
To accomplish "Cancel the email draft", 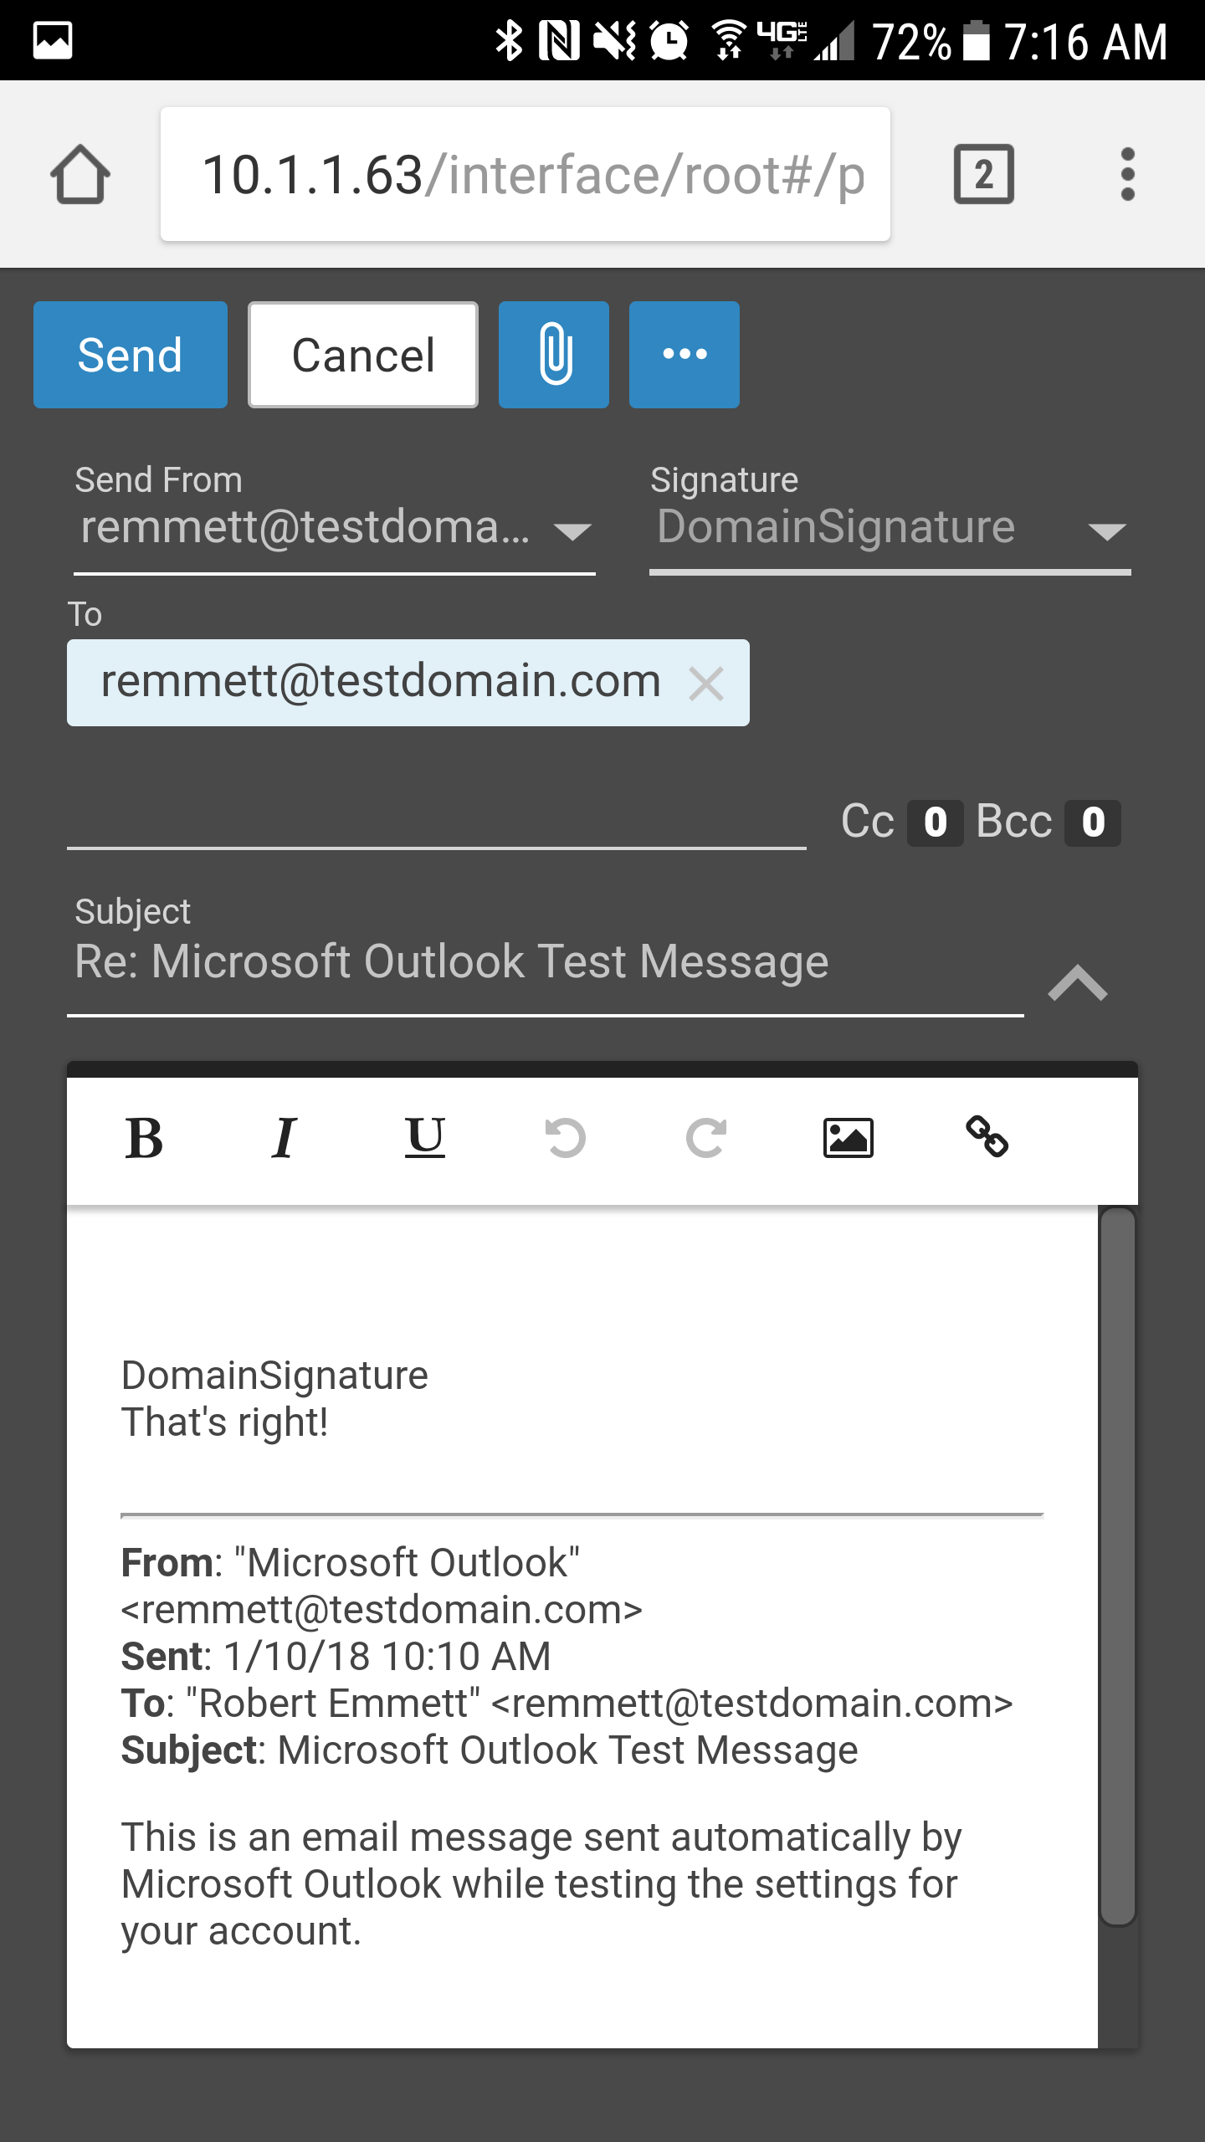I will [x=363, y=355].
